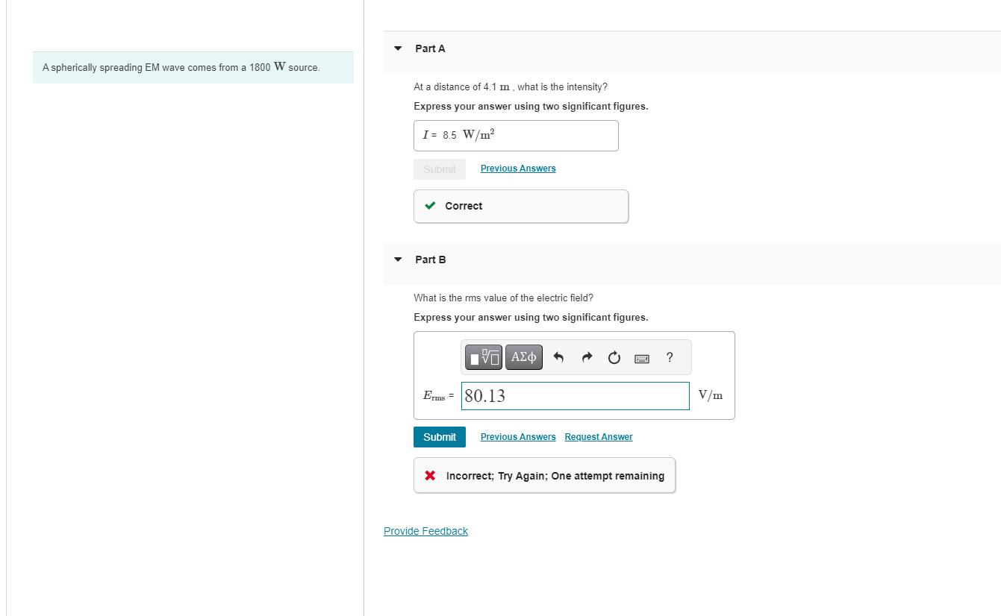Viewport: 1001px width, 616px height.
Task: View Previous Answers for Part B
Action: point(518,437)
